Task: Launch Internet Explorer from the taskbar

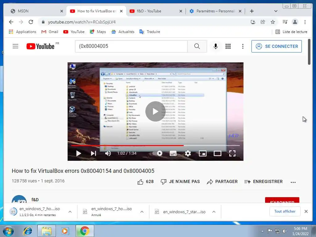Action: point(27,231)
